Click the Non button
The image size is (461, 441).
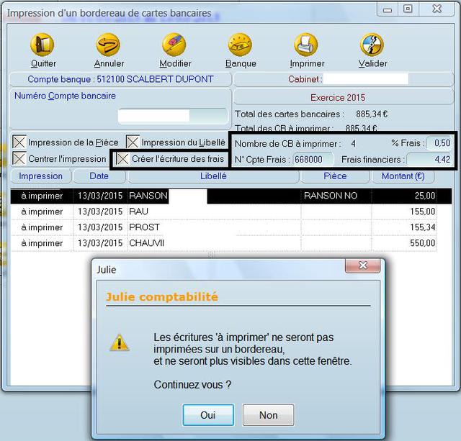point(268,415)
